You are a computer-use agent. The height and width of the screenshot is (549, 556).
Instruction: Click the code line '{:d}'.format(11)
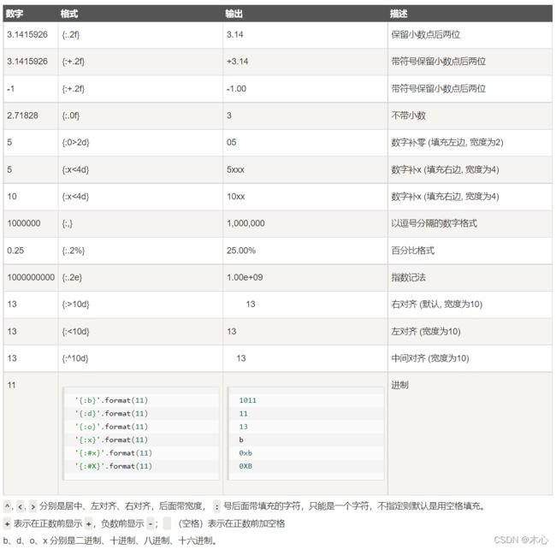pyautogui.click(x=111, y=414)
